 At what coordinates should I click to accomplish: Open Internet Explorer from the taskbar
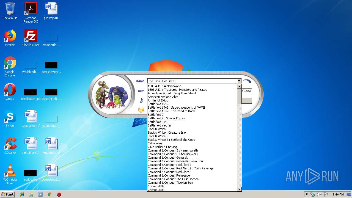(22, 194)
